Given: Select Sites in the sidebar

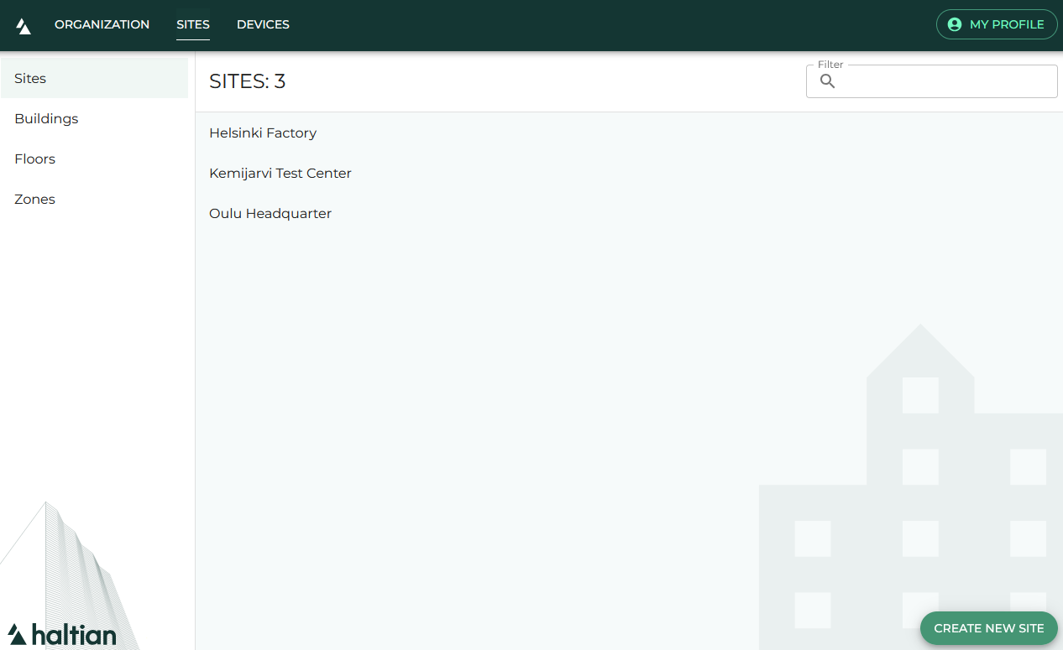Looking at the screenshot, I should pos(94,78).
